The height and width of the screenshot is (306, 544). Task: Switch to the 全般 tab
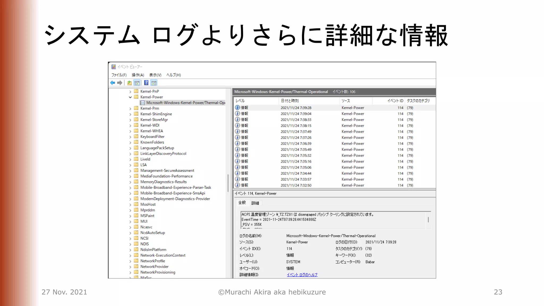click(242, 203)
